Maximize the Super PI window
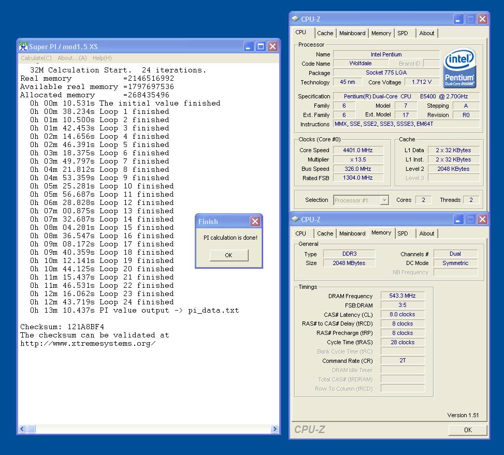The height and width of the screenshot is (455, 504). [261, 47]
